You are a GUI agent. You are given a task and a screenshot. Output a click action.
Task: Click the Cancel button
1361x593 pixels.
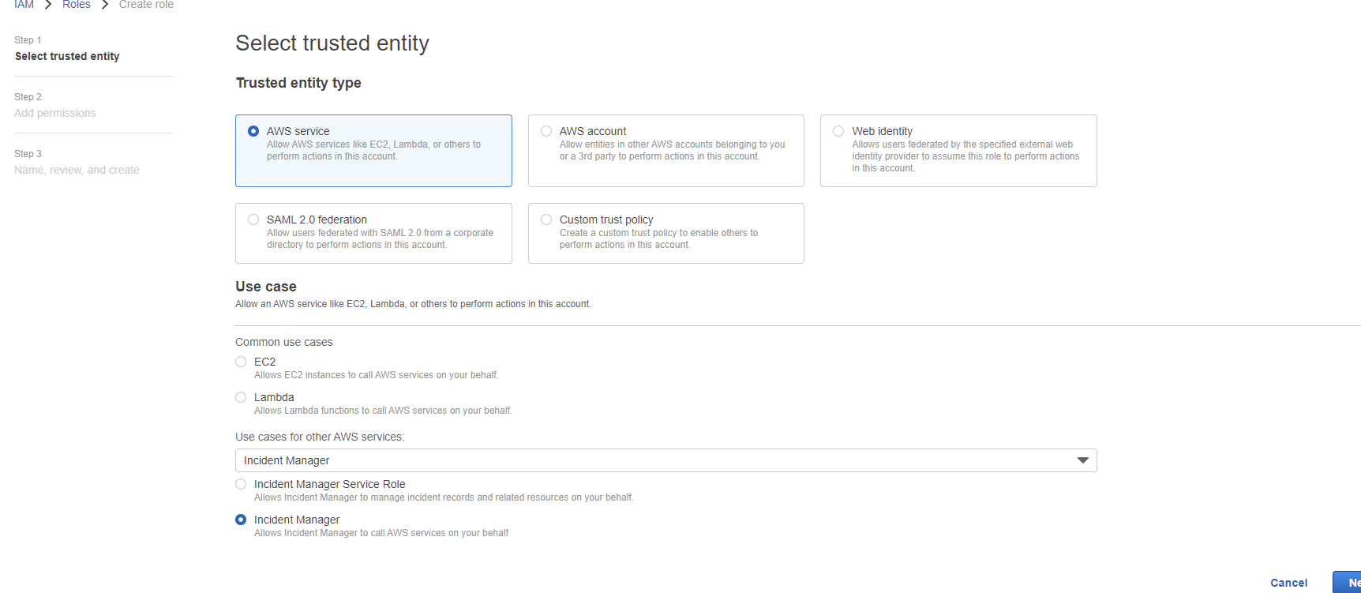(1288, 583)
